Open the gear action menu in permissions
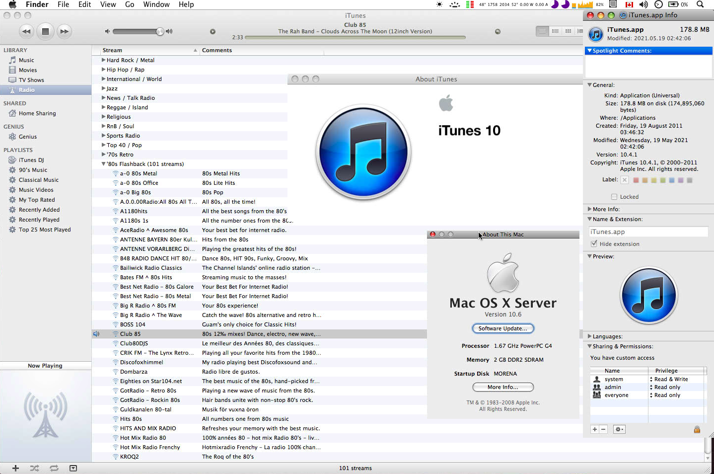The image size is (714, 474). [x=619, y=429]
